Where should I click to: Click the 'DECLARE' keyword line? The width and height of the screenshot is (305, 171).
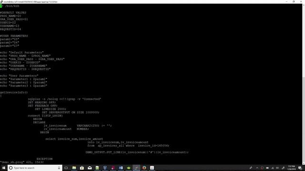click(x=39, y=123)
